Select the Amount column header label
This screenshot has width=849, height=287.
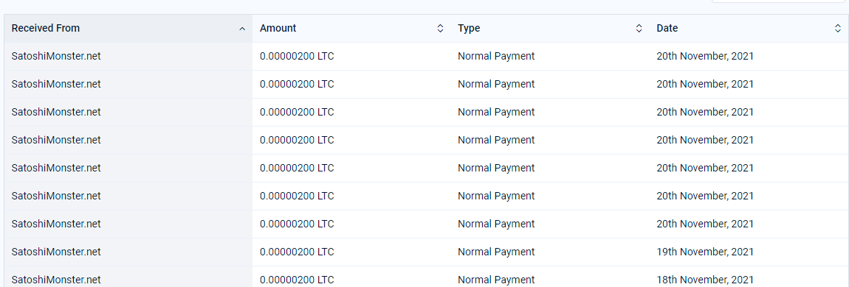[278, 28]
